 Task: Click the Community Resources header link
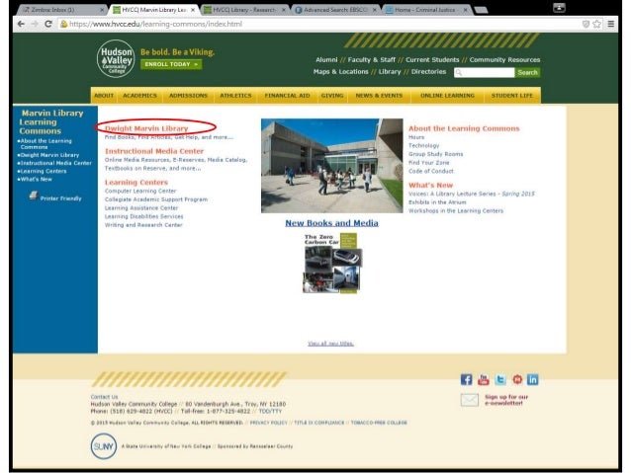pyautogui.click(x=504, y=60)
